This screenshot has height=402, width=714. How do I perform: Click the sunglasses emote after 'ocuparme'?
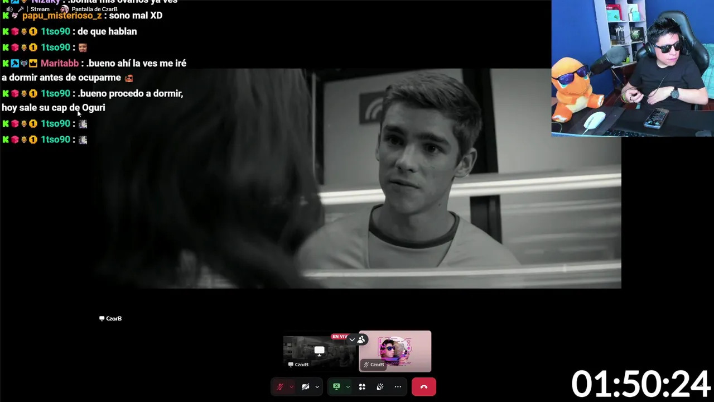coord(129,78)
